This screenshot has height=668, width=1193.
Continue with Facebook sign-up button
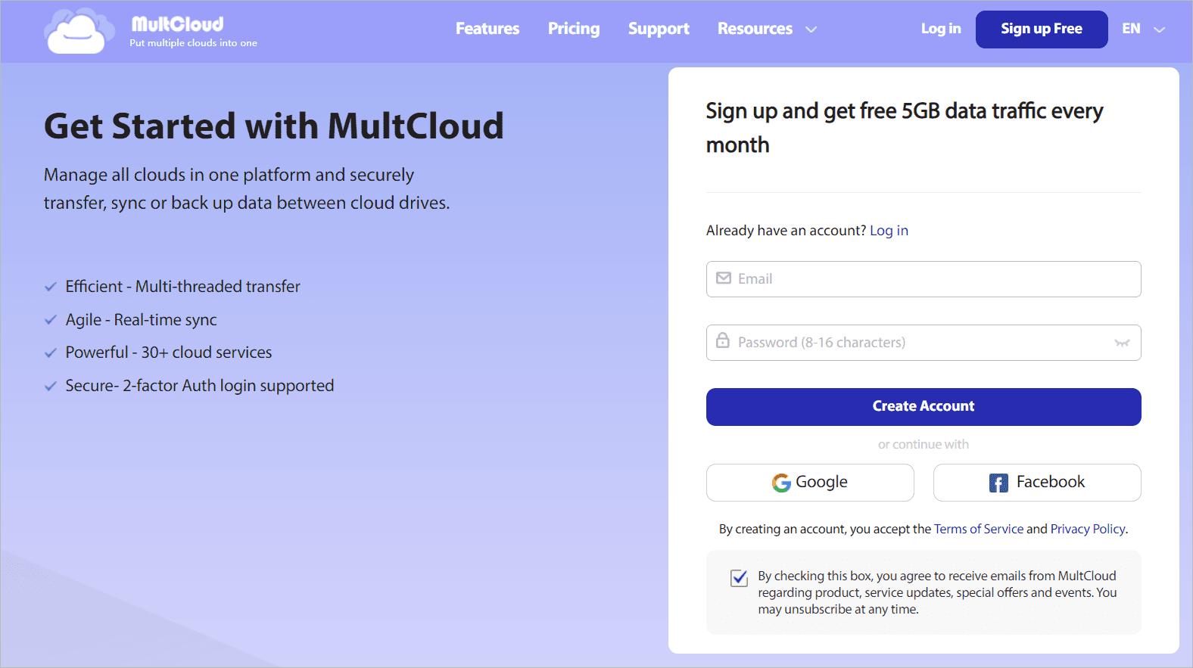(1037, 483)
